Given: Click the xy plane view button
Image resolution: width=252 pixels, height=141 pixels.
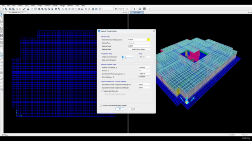Looking at the screenshot, I should (66, 9).
